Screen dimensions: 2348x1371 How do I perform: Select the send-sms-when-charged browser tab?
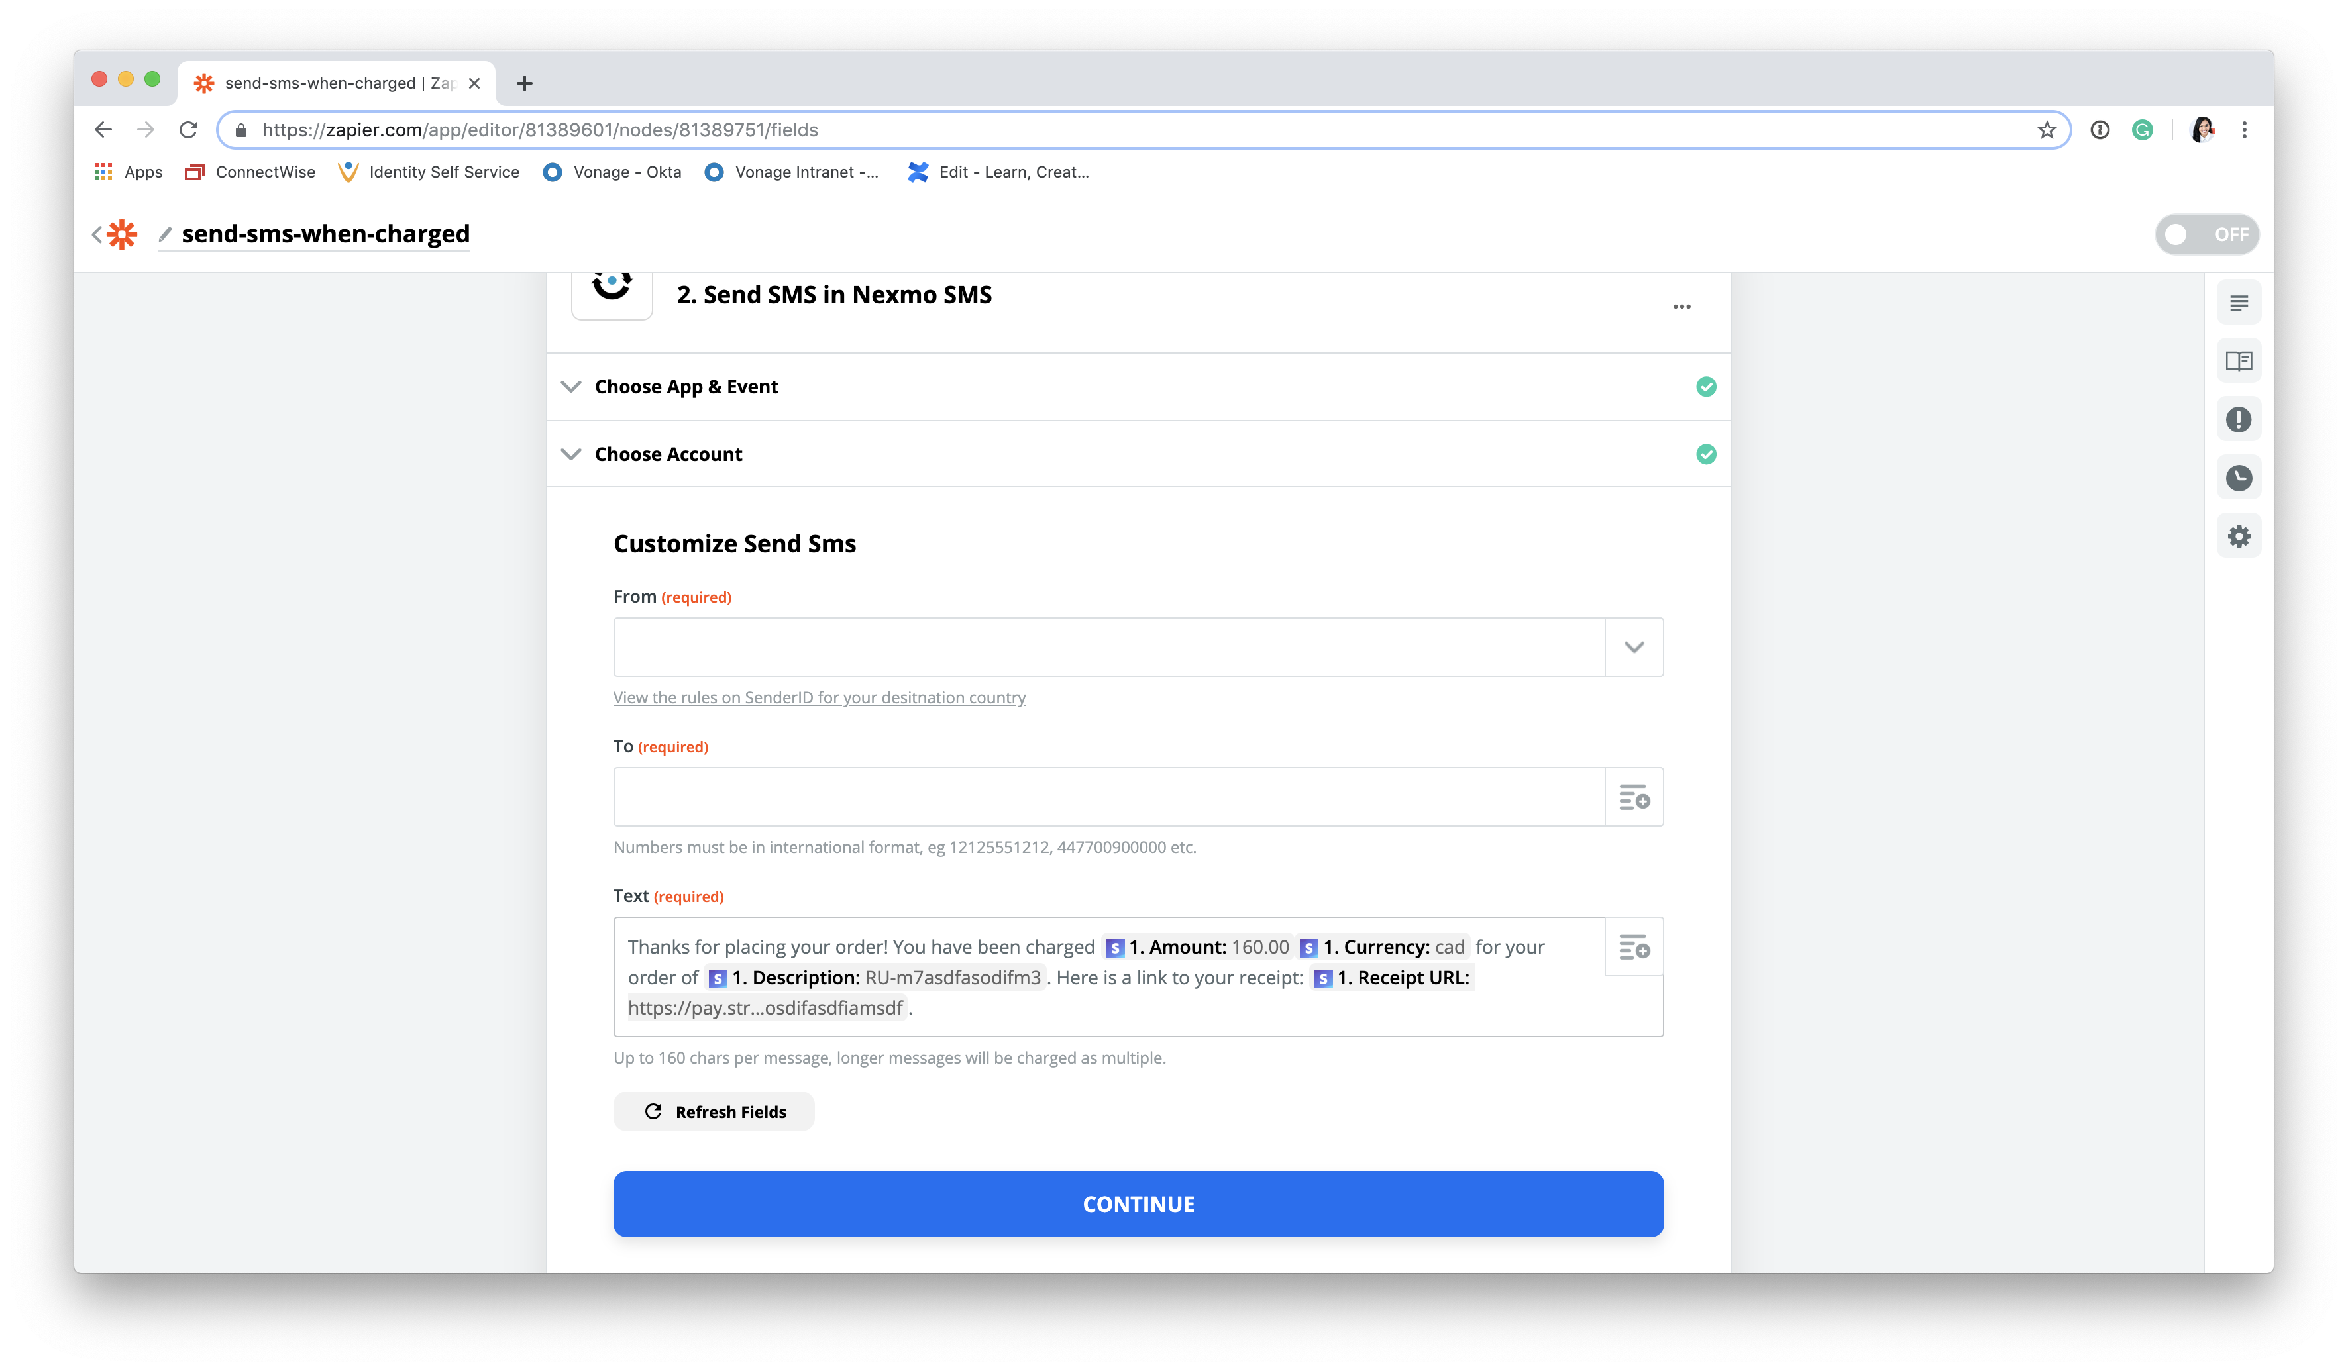[x=337, y=84]
